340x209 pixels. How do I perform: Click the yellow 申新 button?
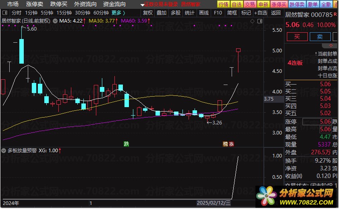point(263,4)
